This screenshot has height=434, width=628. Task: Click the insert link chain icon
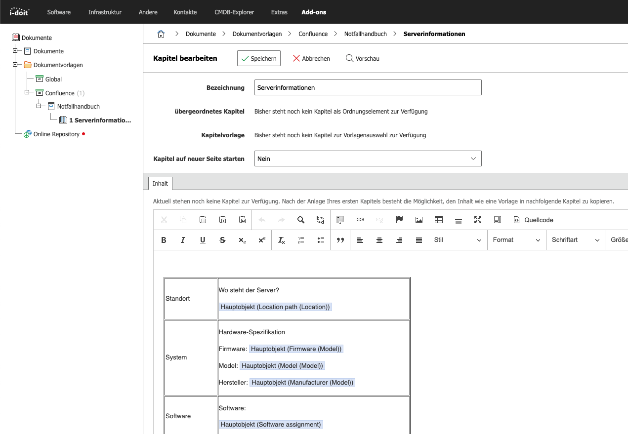(360, 220)
